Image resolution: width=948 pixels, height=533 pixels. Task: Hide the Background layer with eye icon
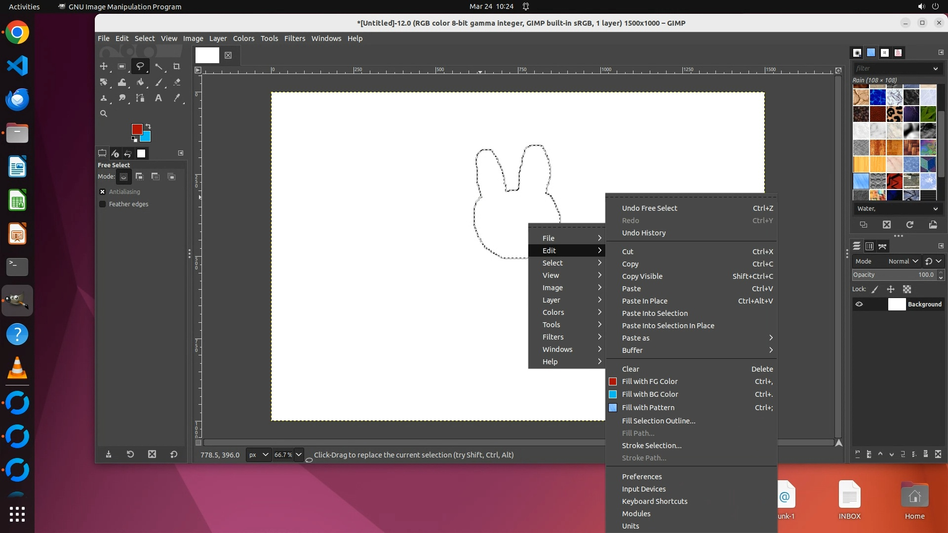859,304
